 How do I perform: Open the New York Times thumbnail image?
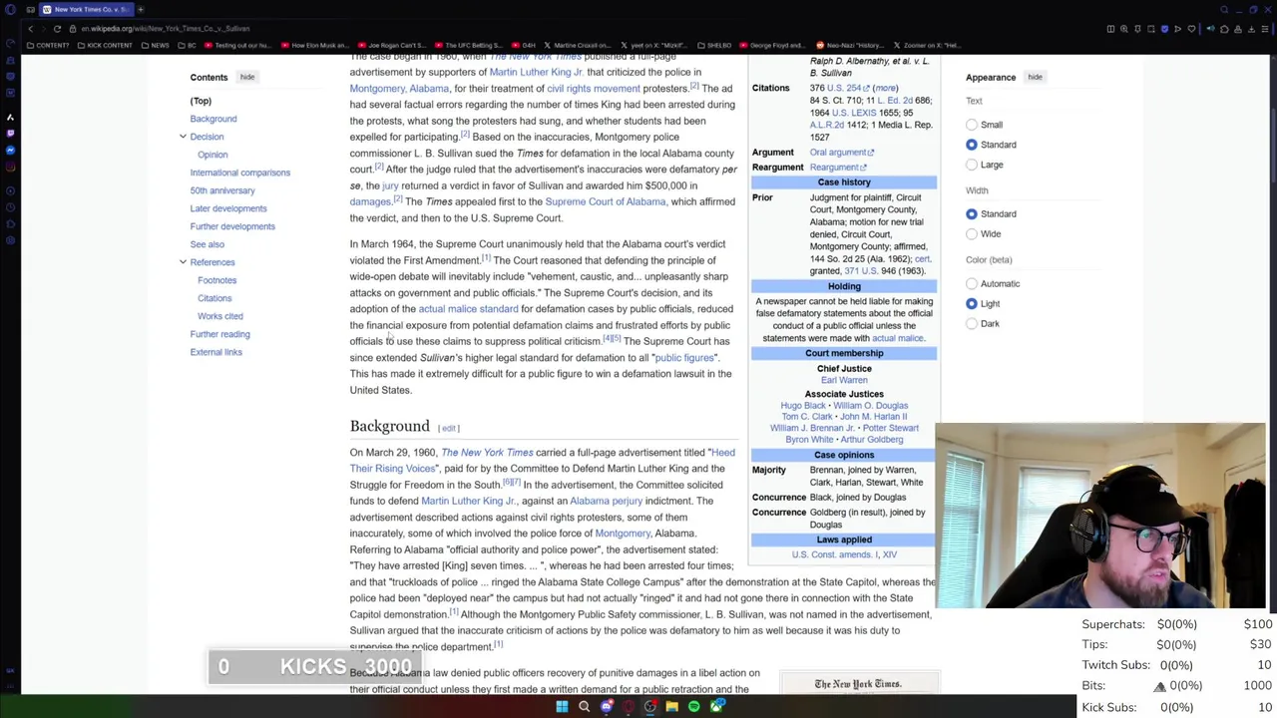pos(858,683)
